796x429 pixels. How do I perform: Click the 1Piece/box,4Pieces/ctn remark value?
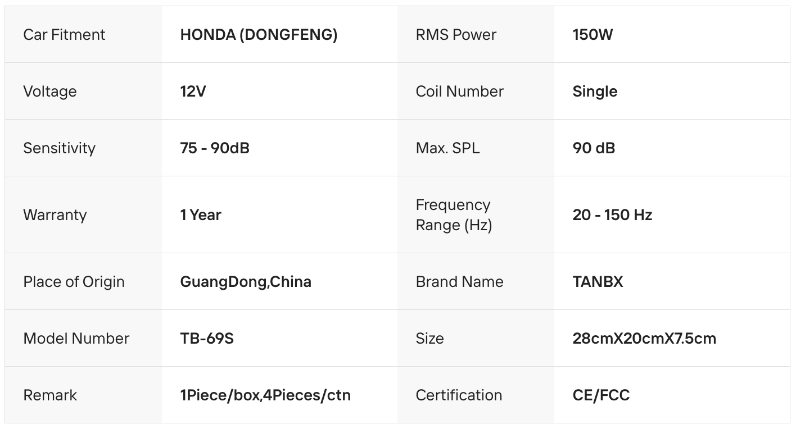coord(265,395)
